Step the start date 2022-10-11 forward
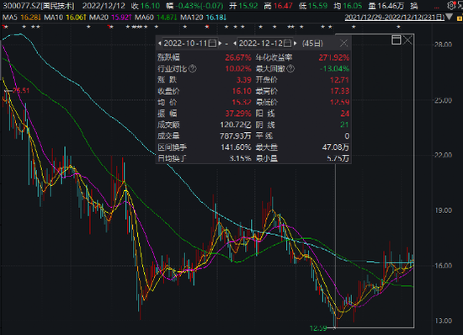The height and width of the screenshot is (335, 463). coord(220,44)
